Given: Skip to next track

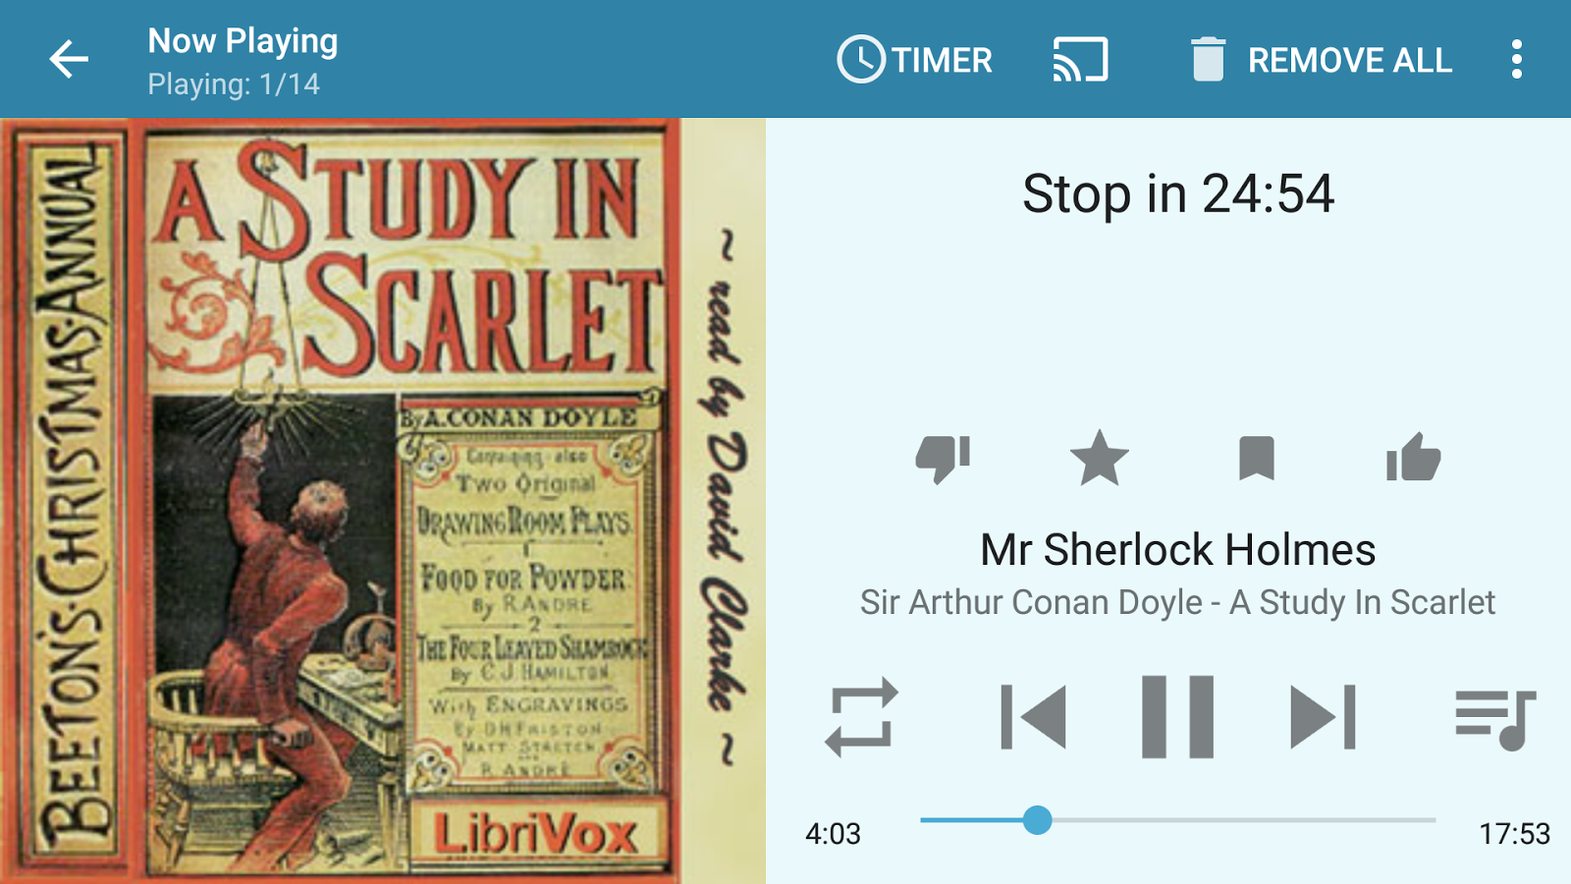Looking at the screenshot, I should (1323, 717).
